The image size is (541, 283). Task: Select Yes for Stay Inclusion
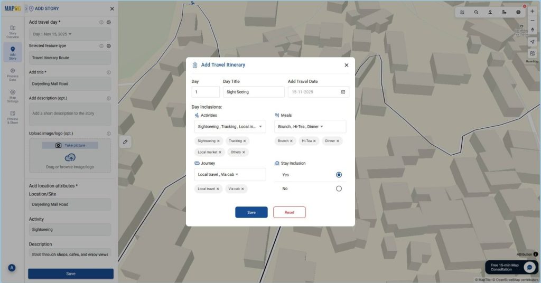tap(339, 175)
